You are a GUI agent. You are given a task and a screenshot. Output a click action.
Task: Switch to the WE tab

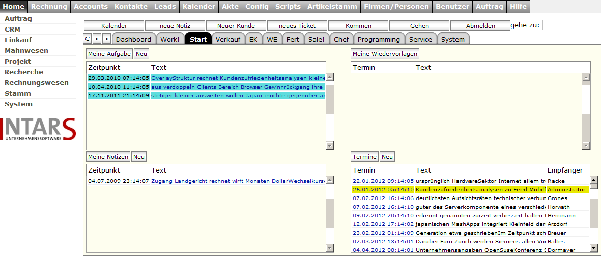tap(272, 39)
